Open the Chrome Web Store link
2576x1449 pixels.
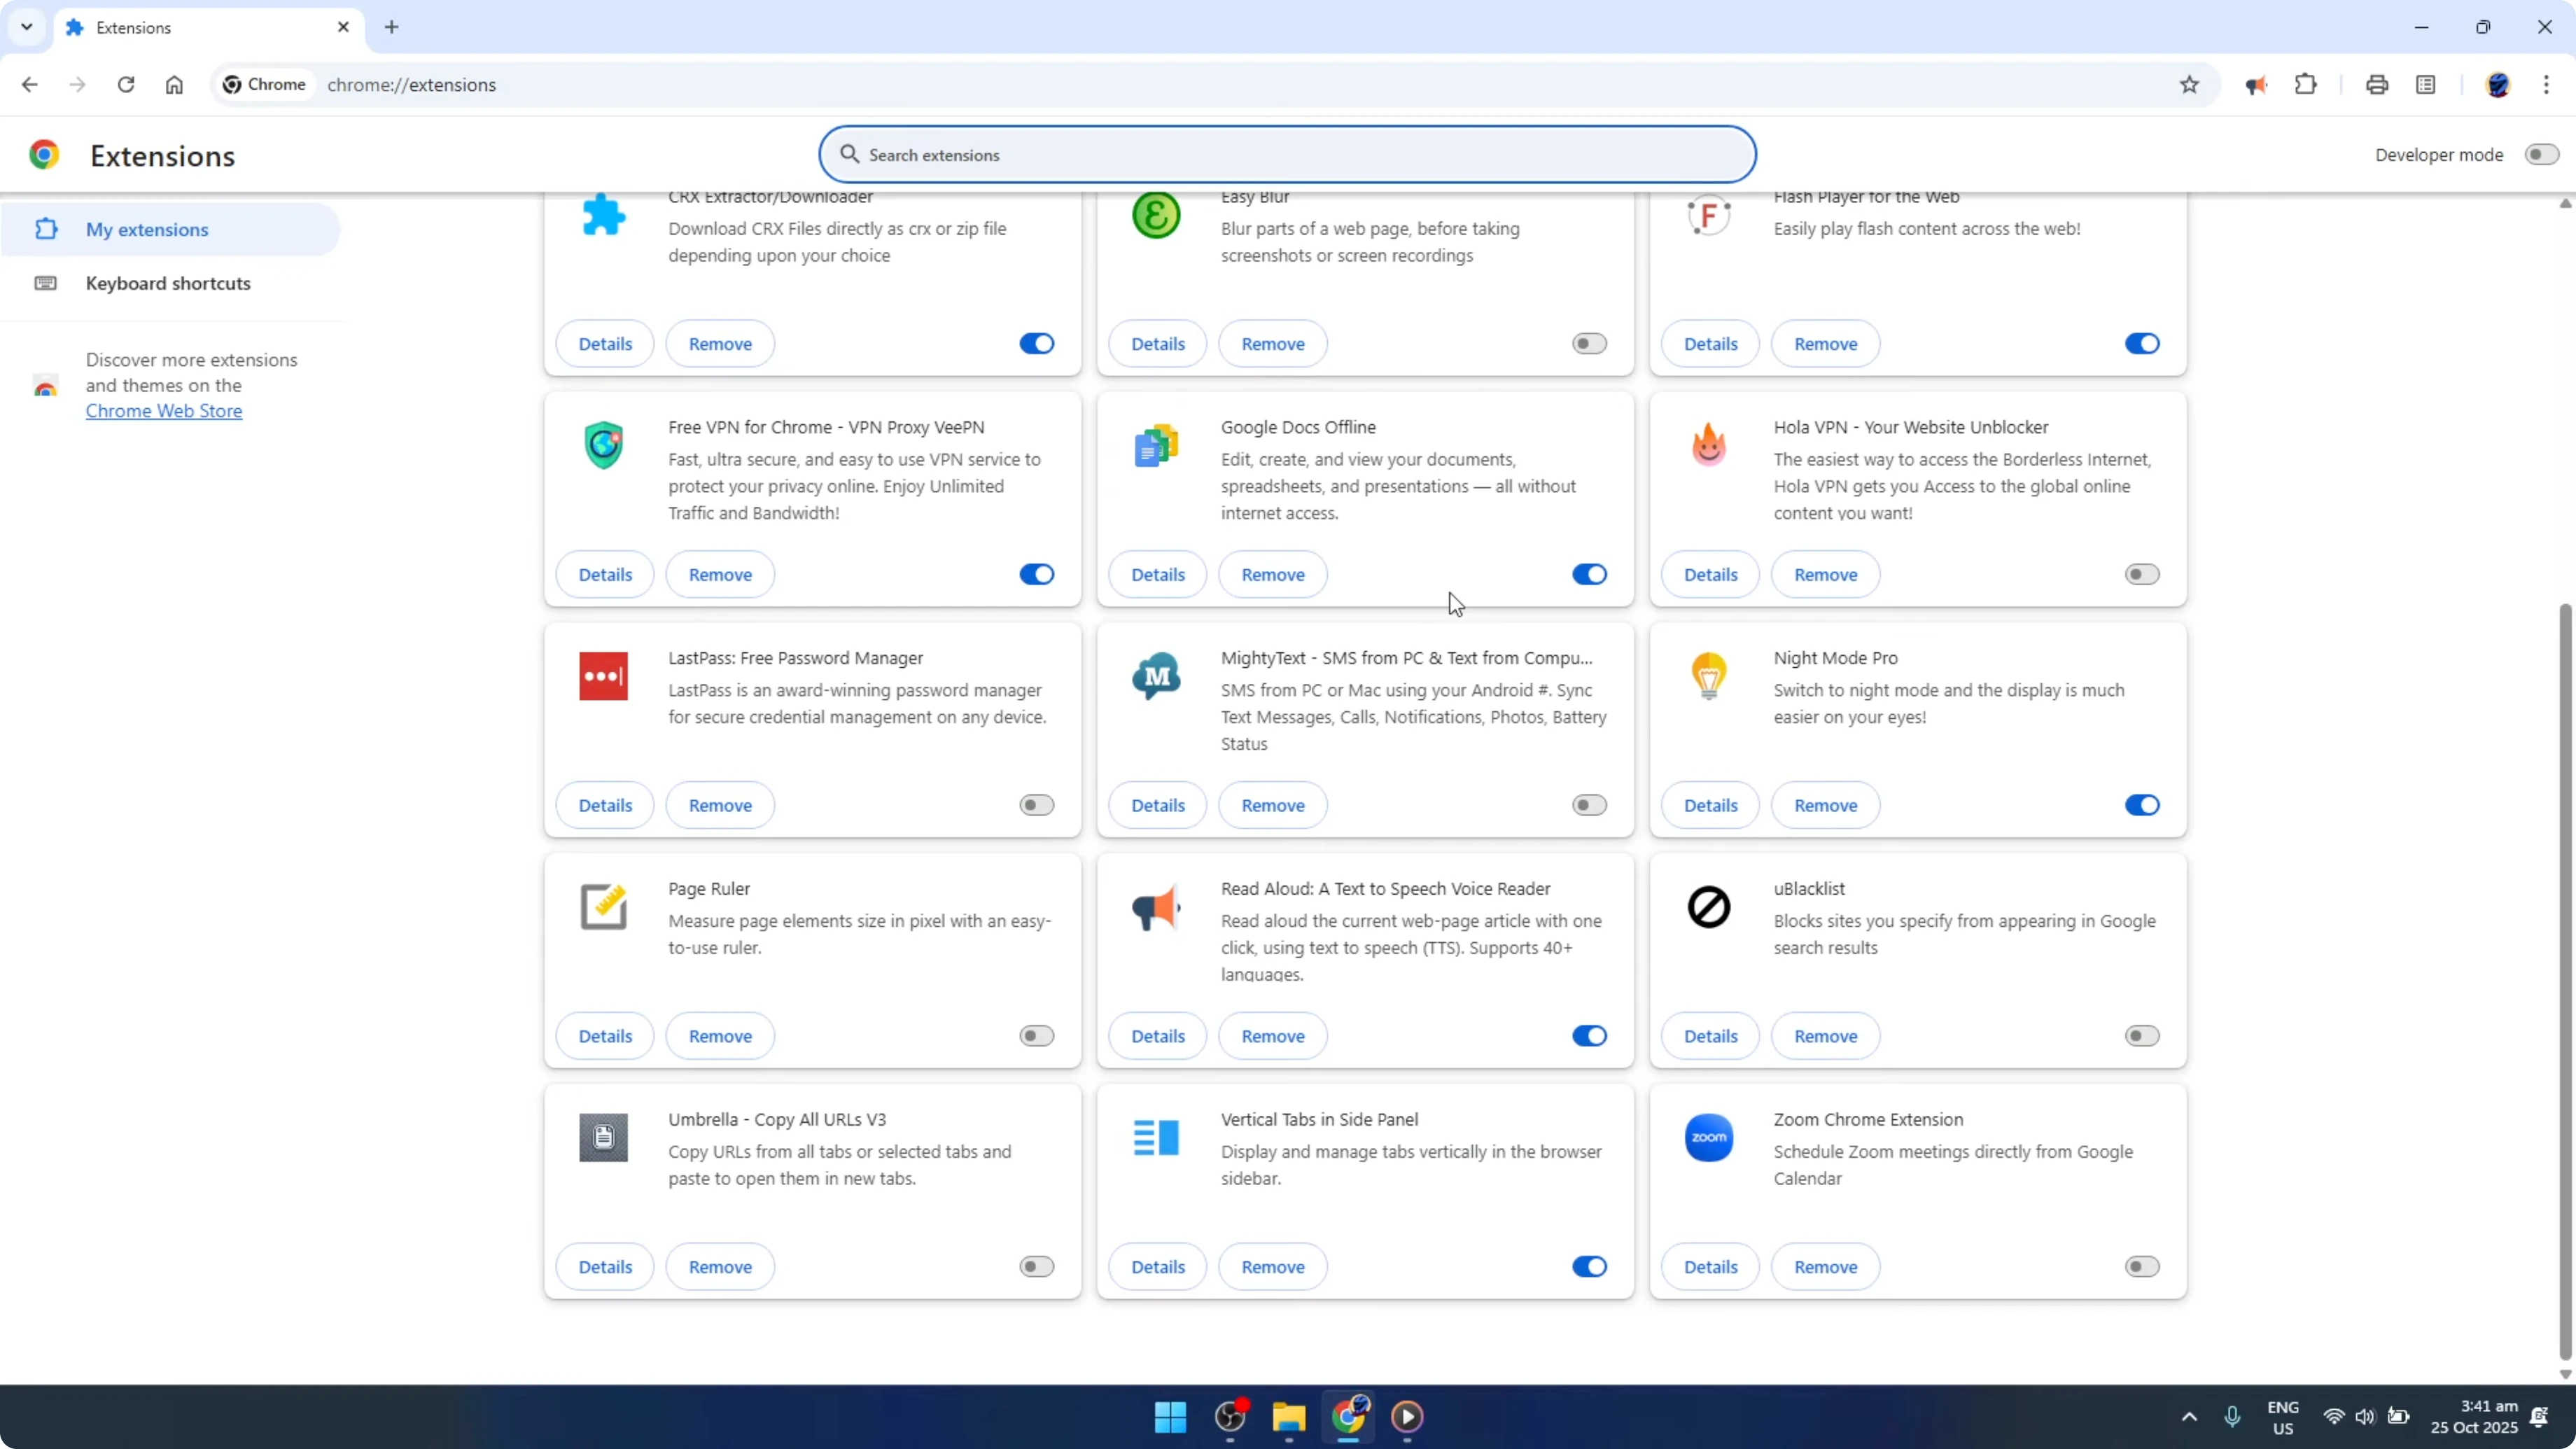[x=164, y=411]
